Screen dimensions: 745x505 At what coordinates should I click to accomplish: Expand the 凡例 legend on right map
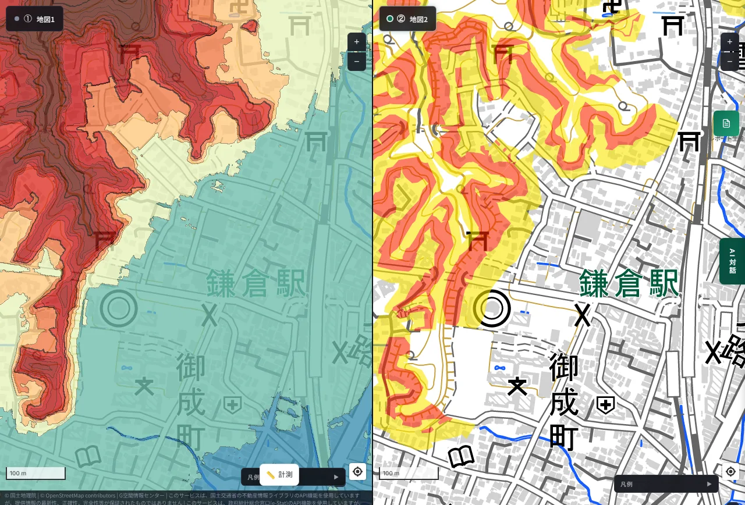coord(666,483)
